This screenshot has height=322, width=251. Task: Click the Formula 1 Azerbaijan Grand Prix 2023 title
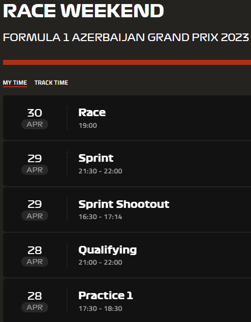(126, 38)
